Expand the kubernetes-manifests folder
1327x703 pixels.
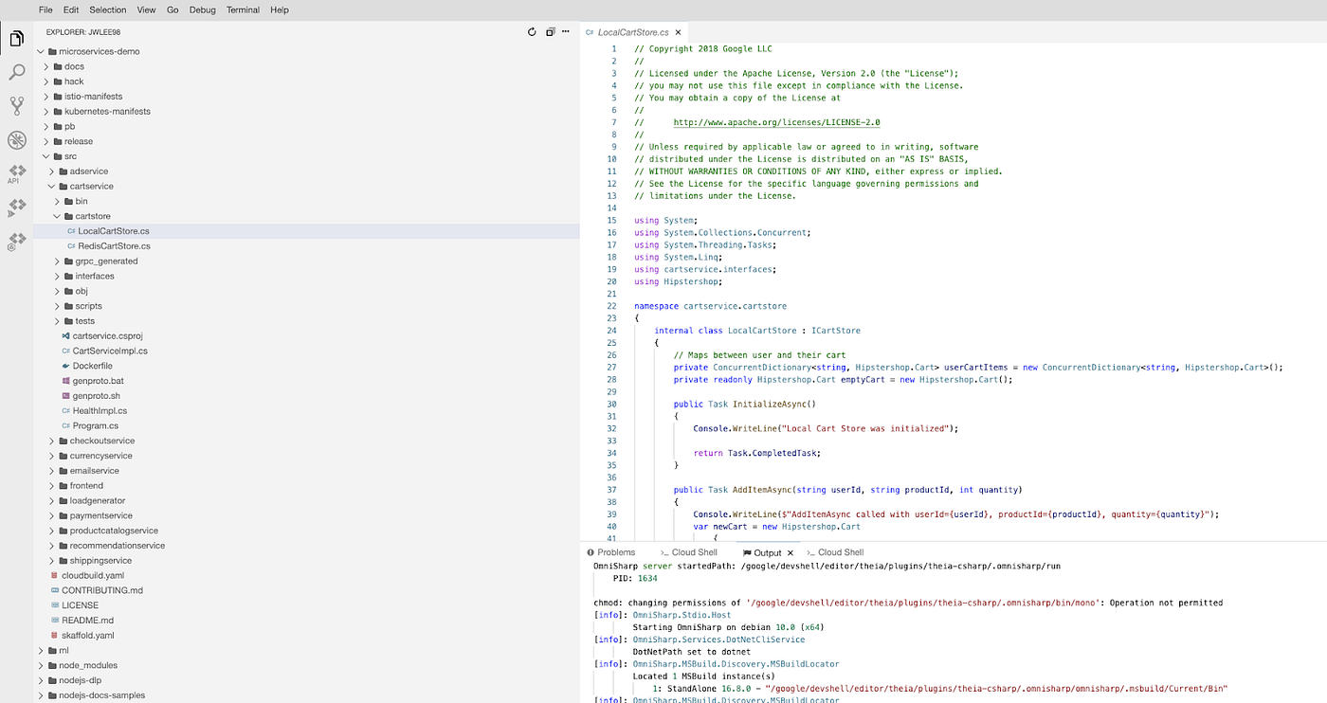(x=46, y=112)
